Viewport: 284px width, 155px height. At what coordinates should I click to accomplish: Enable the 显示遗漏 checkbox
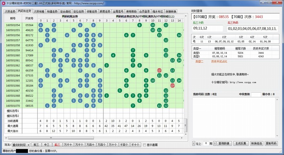point(144,145)
